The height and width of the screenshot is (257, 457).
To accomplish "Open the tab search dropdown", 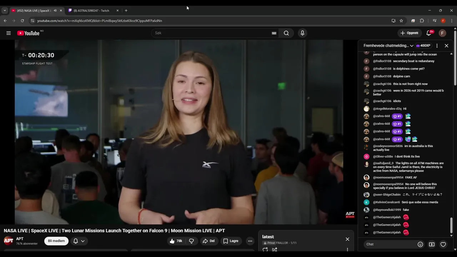I will [x=5, y=11].
